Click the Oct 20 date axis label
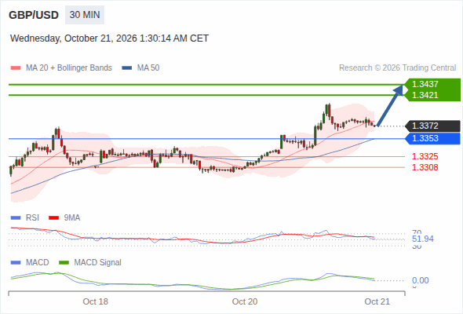The image size is (463, 314). tap(245, 301)
